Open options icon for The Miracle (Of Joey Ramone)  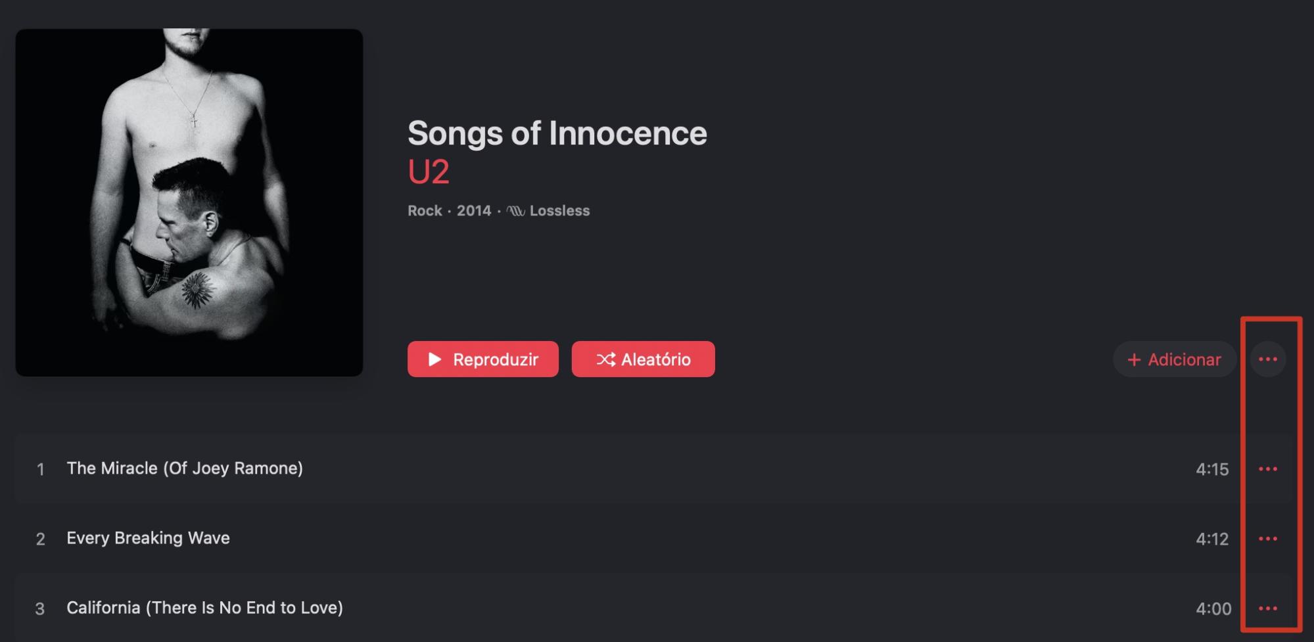click(1268, 469)
